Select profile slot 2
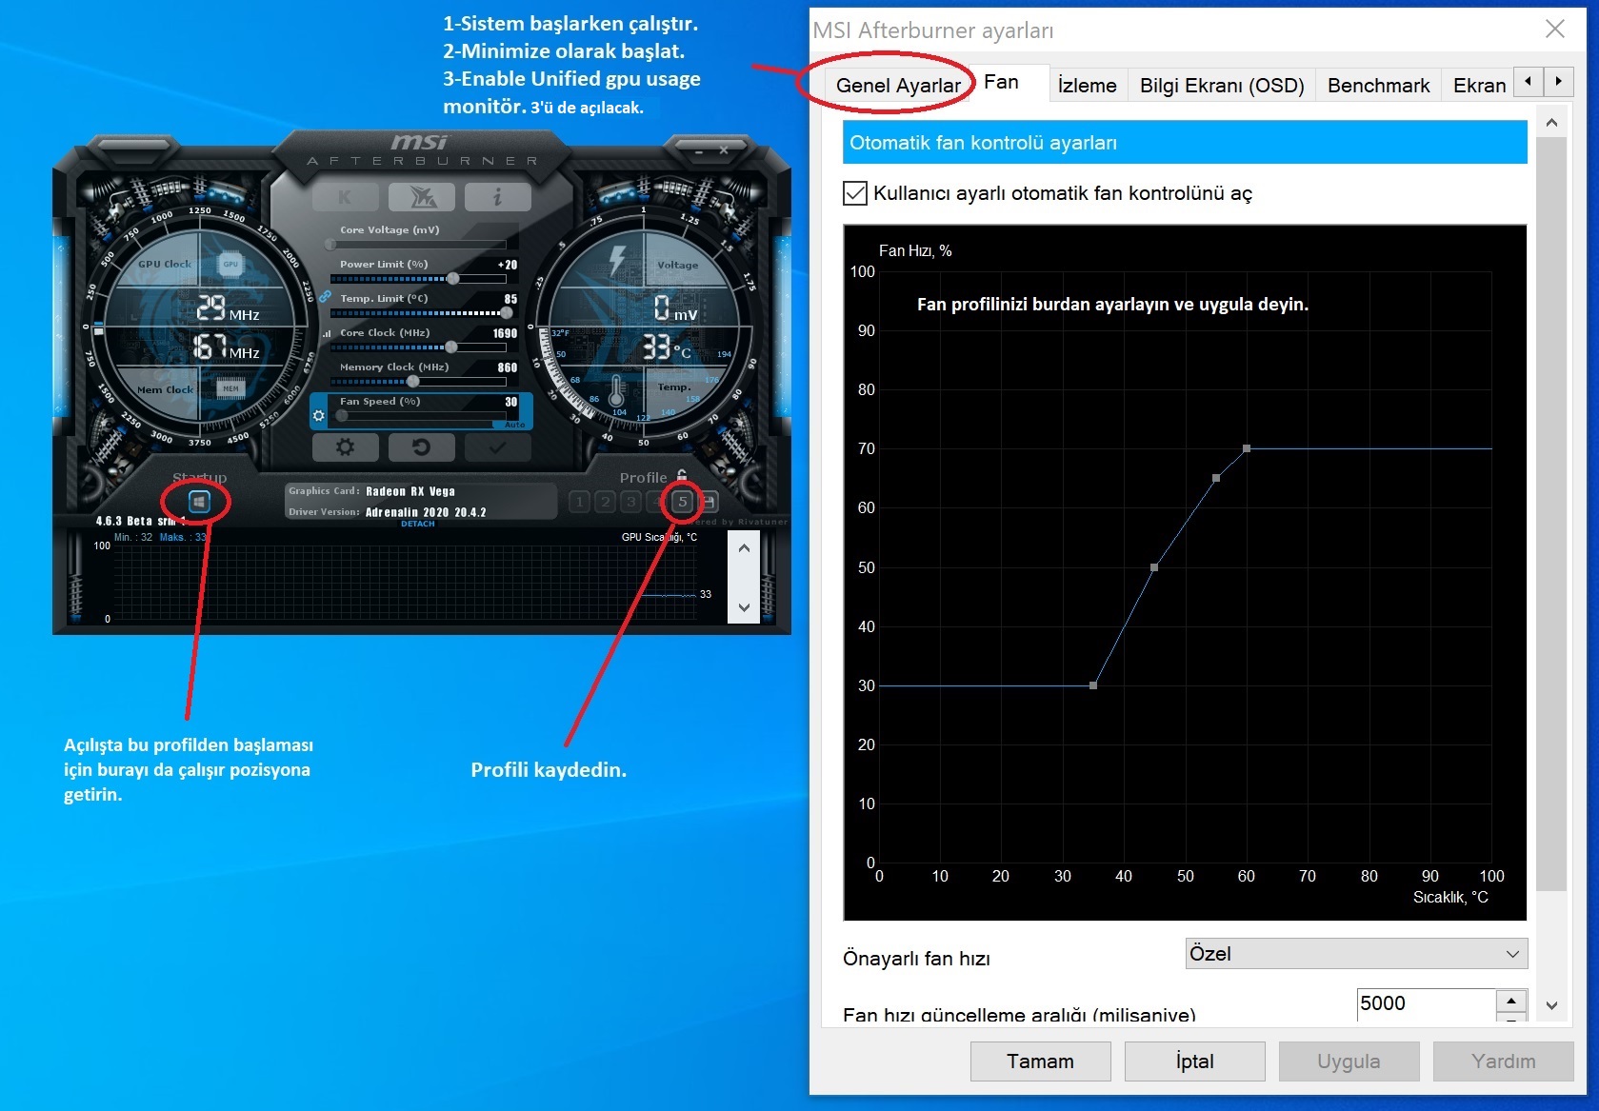 pos(605,502)
